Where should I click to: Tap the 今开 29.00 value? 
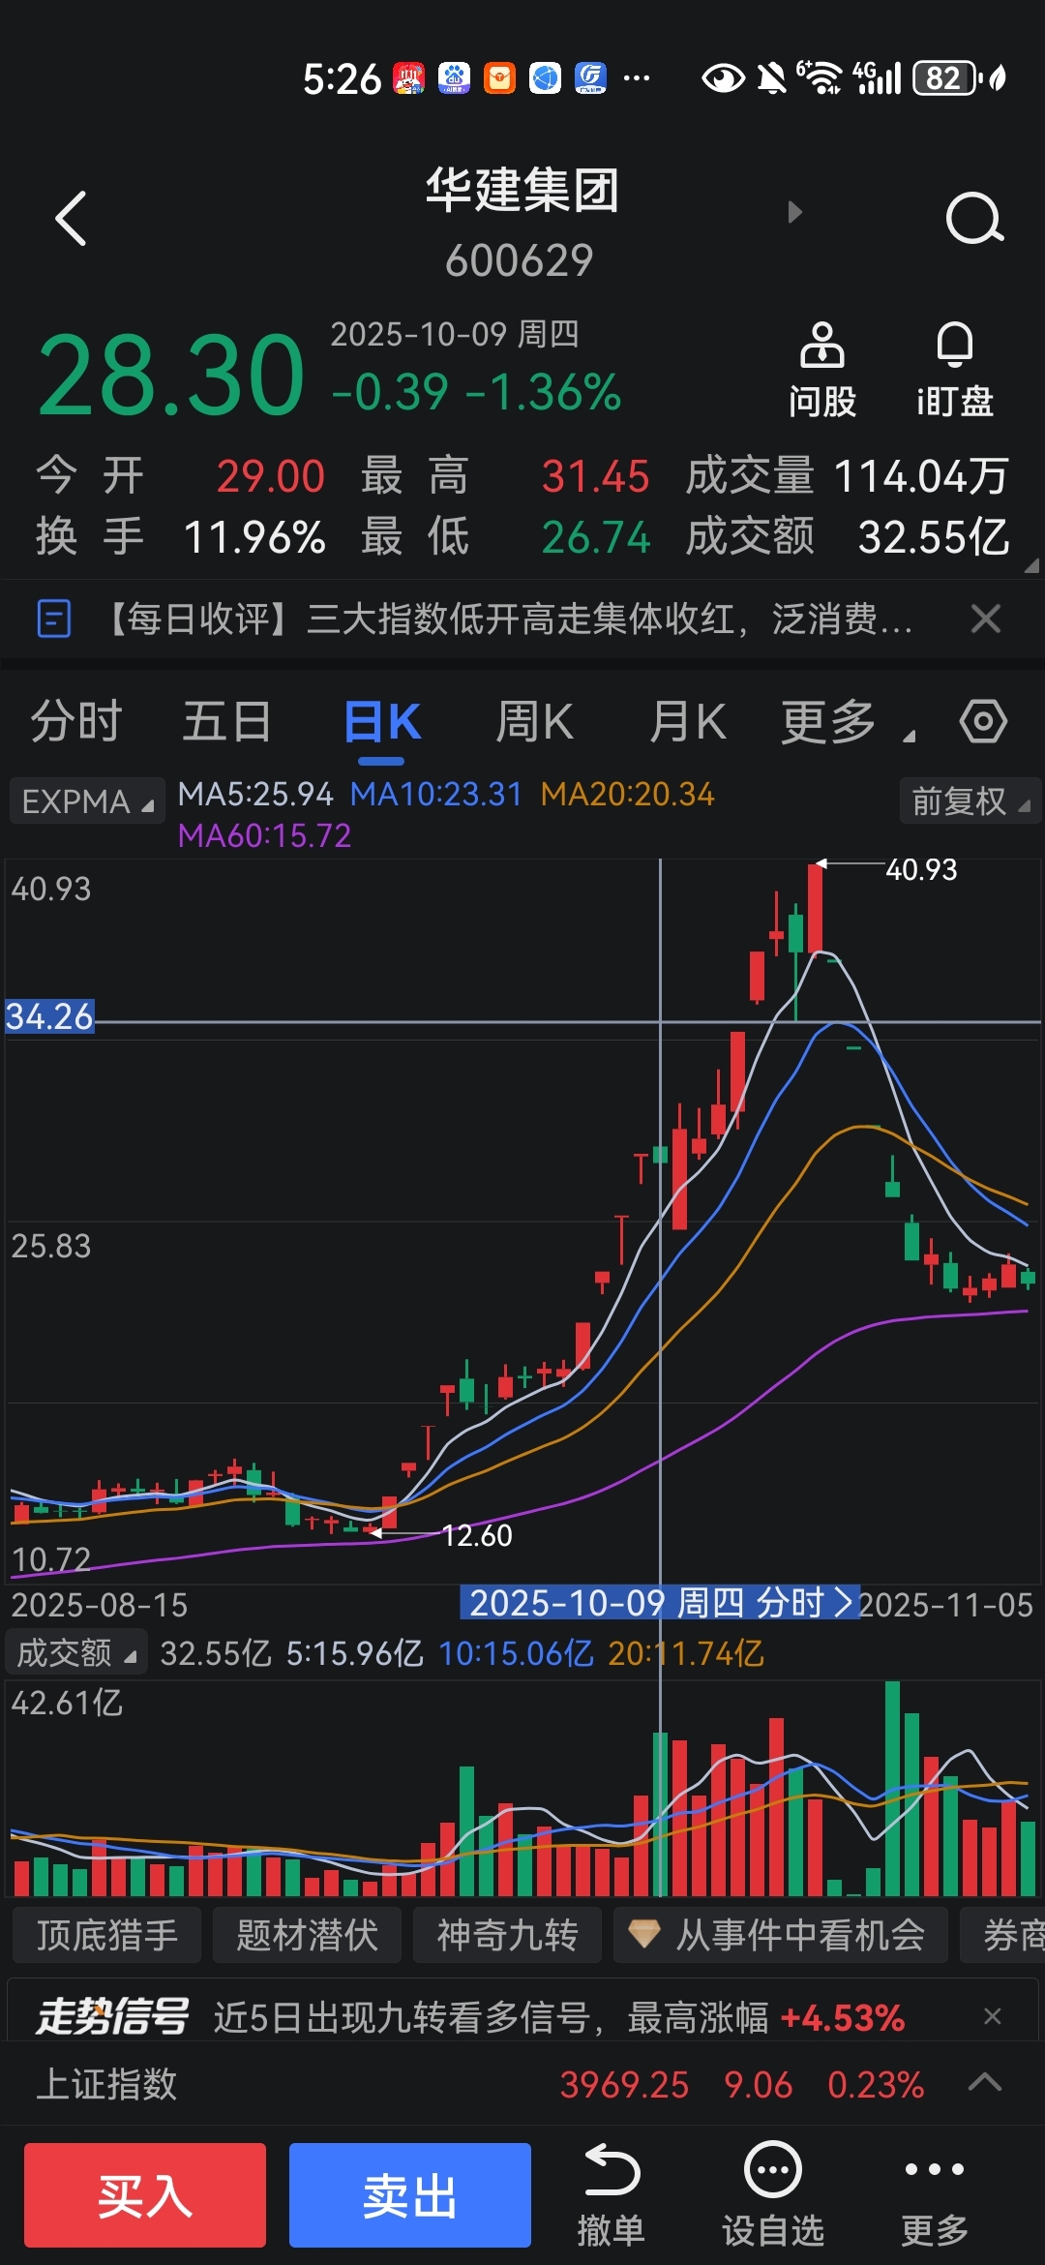point(270,476)
